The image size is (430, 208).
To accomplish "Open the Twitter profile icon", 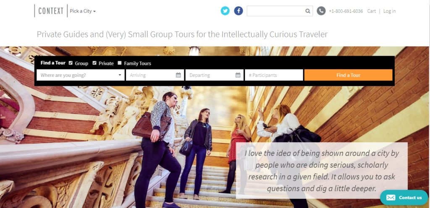I will (x=225, y=11).
